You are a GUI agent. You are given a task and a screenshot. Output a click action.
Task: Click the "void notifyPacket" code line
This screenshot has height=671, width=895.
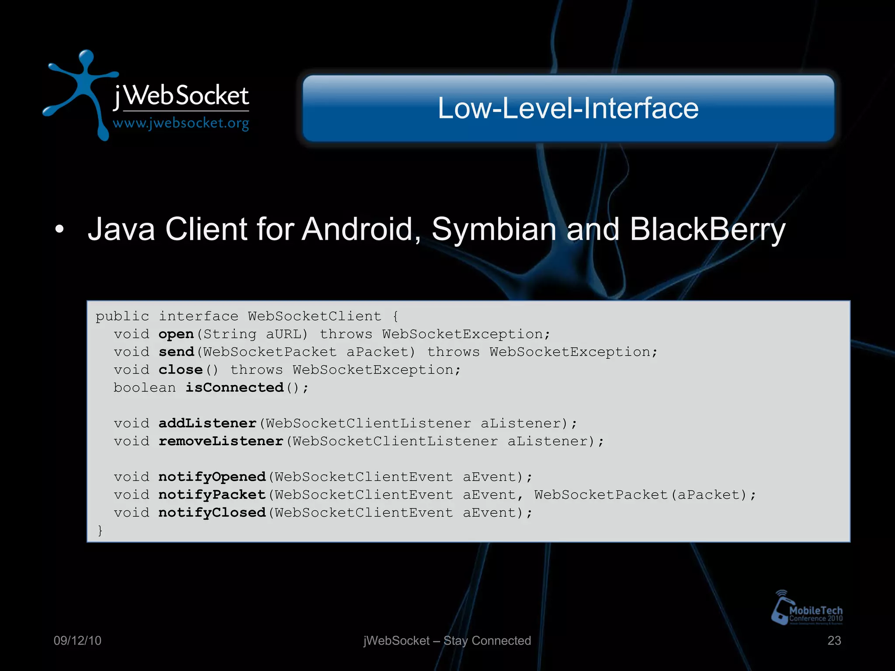(435, 495)
